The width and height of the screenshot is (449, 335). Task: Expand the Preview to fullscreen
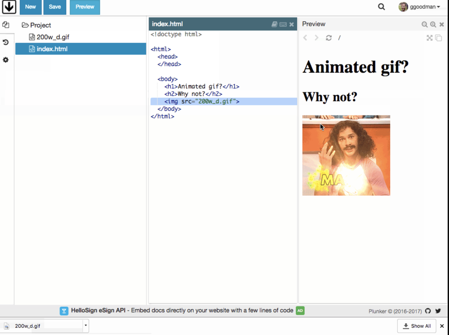[x=430, y=38]
